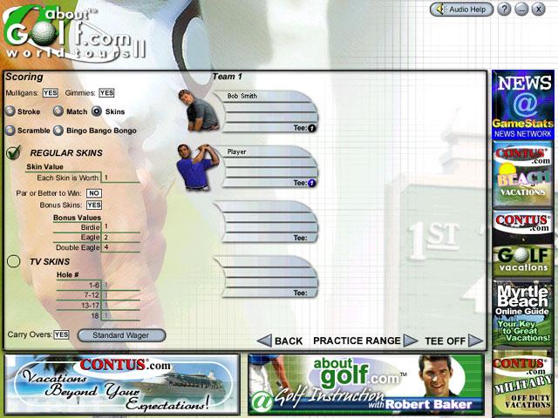Click the PRACTICE RANGE arrow icon
The image size is (558, 418).
coord(411,340)
